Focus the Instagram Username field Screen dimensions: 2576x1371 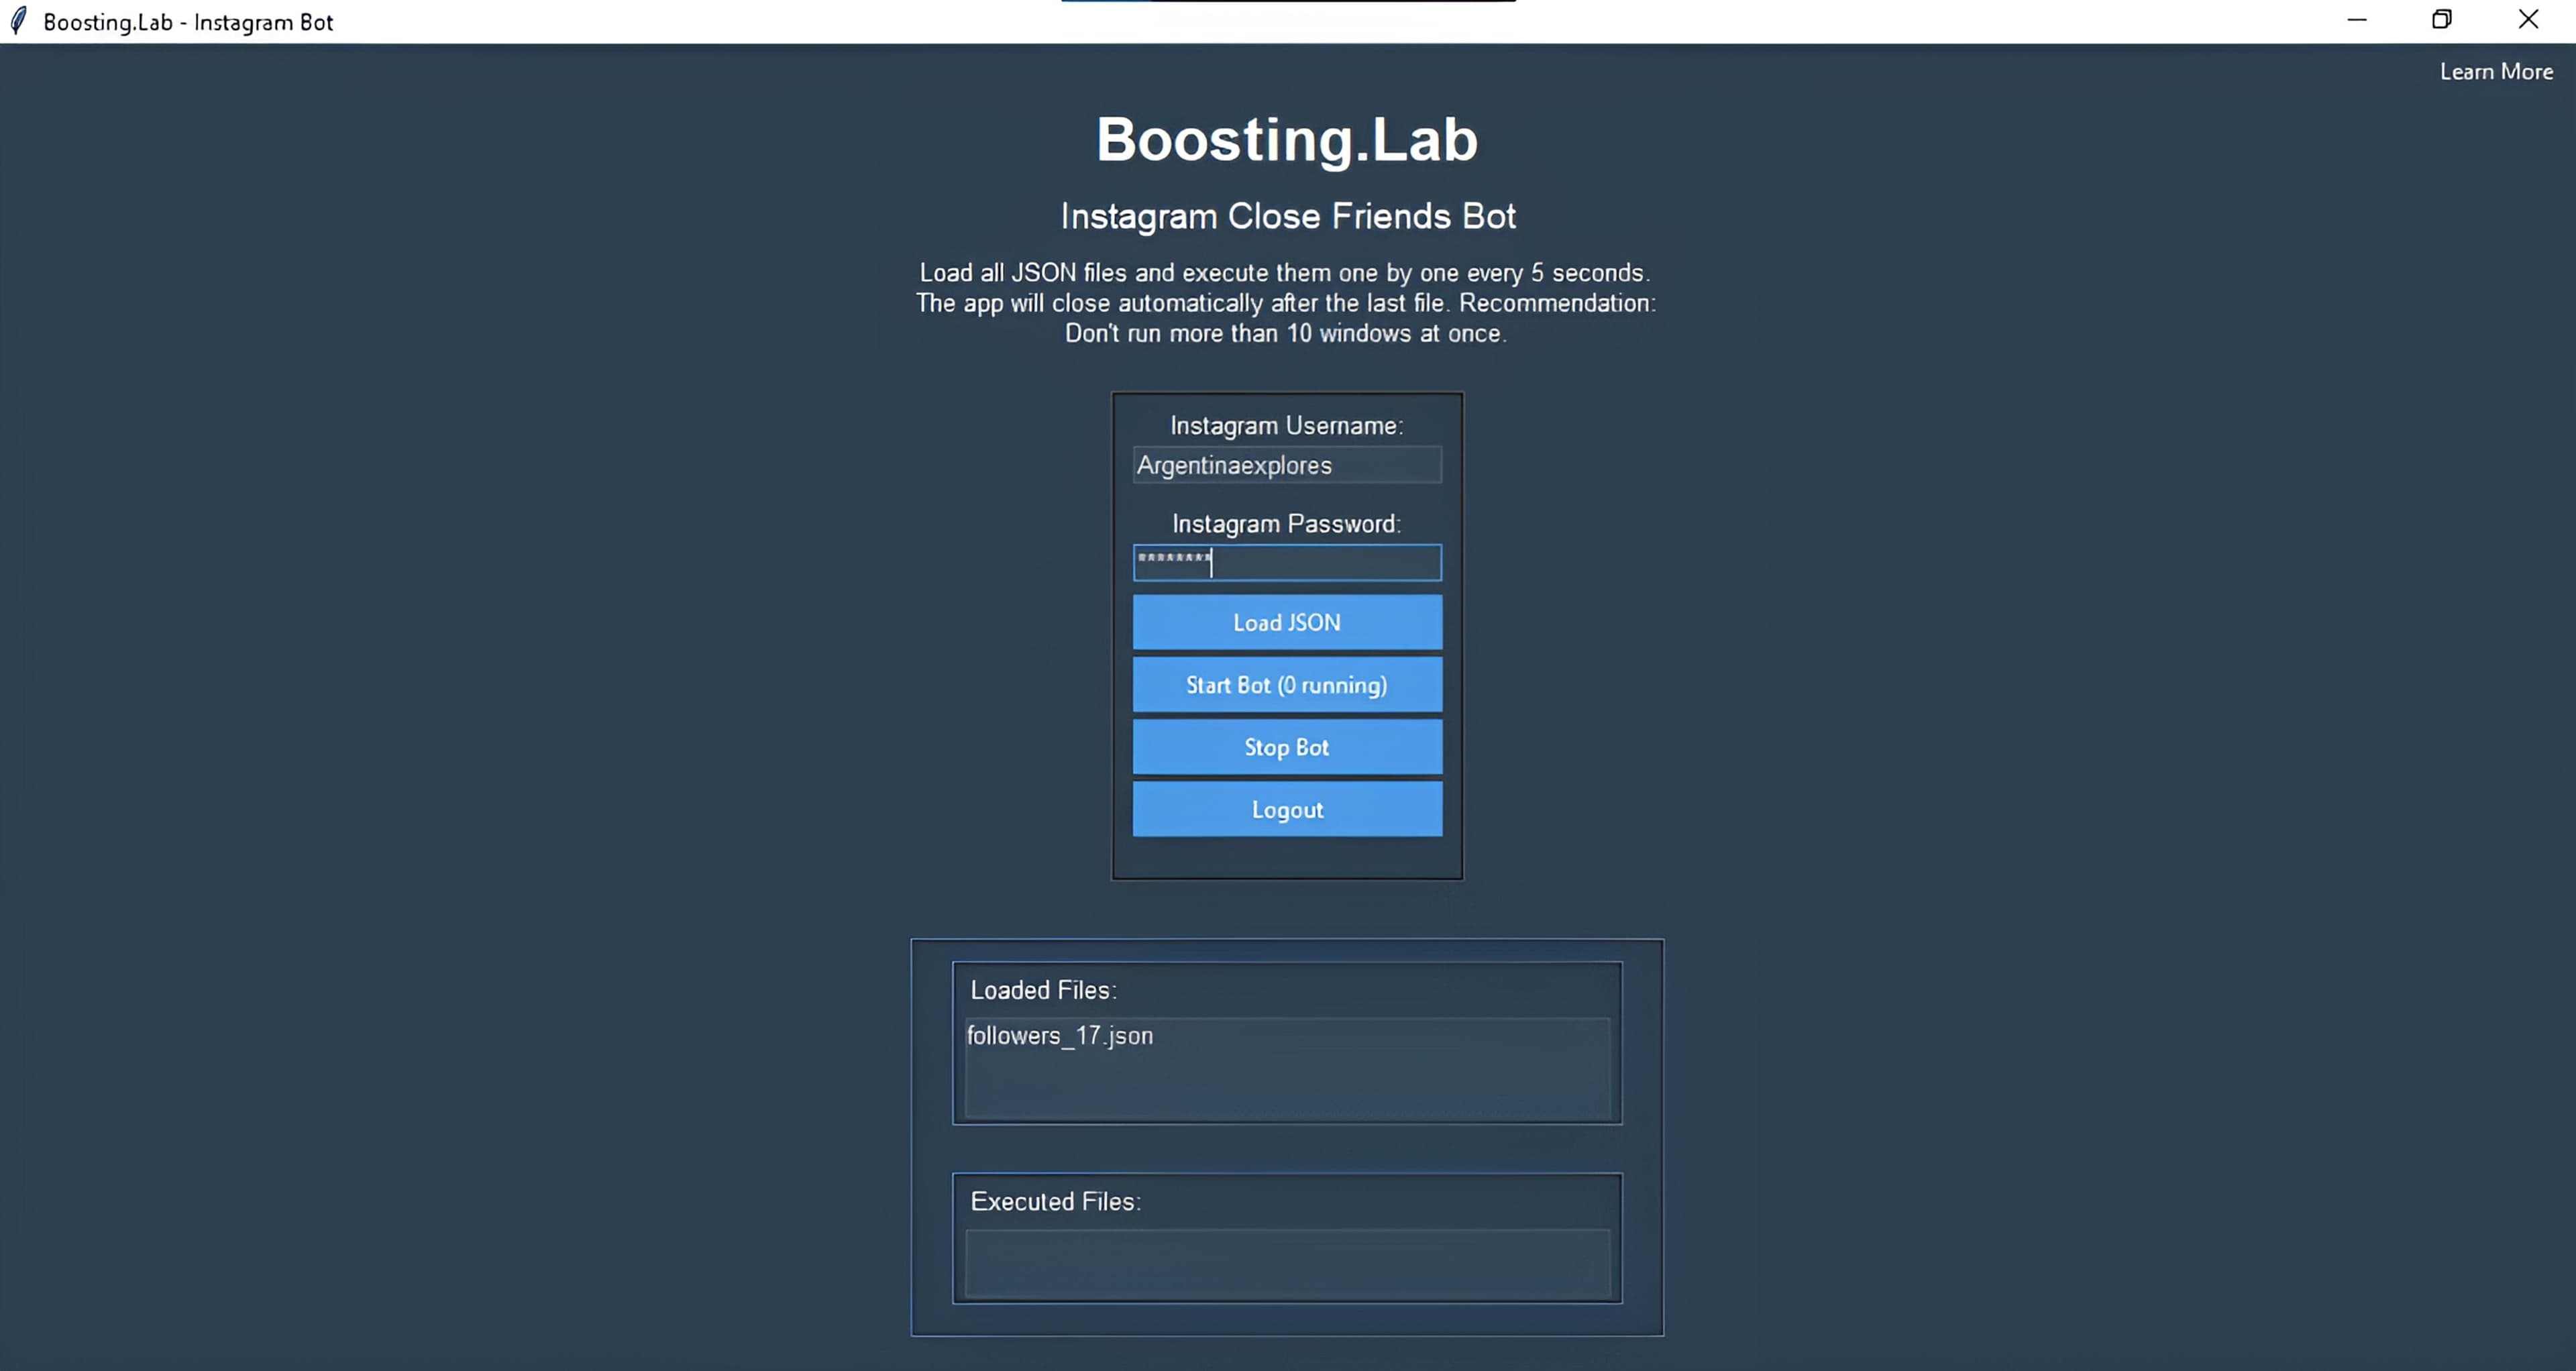click(1287, 465)
